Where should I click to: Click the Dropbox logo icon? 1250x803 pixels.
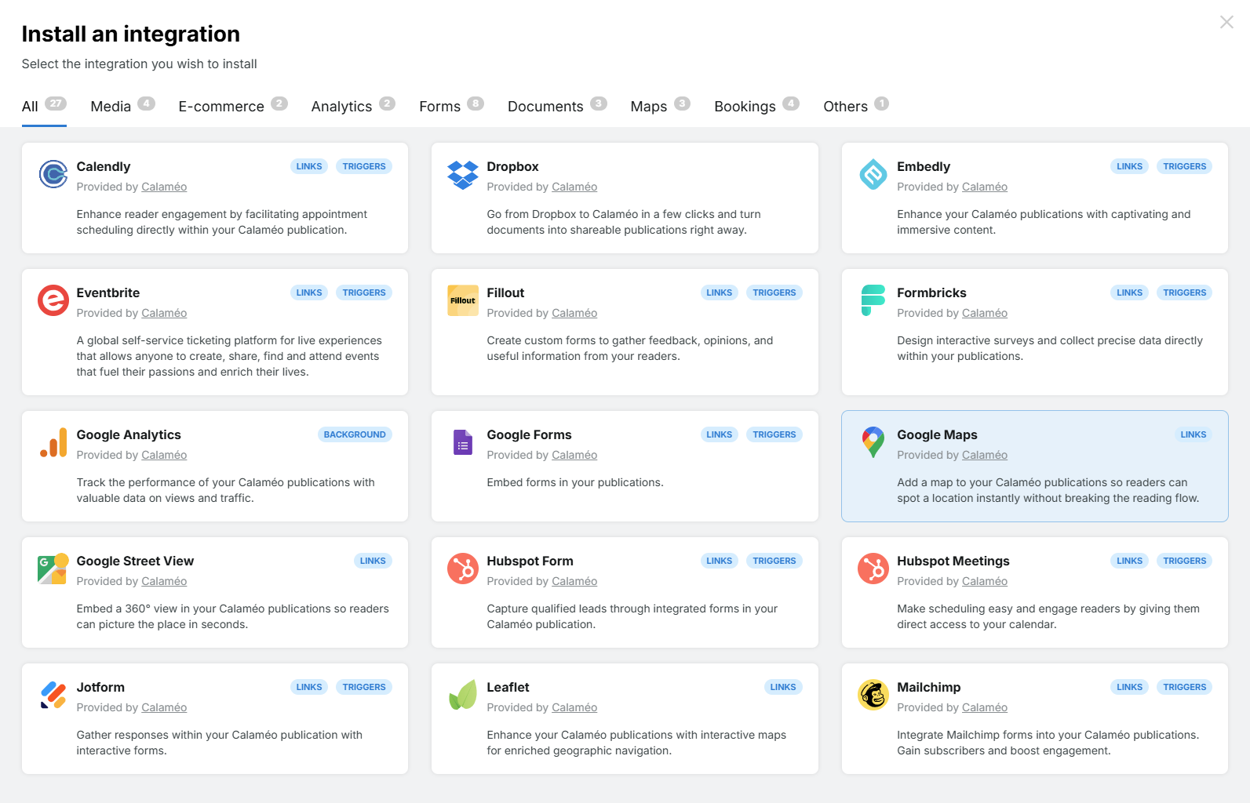463,174
